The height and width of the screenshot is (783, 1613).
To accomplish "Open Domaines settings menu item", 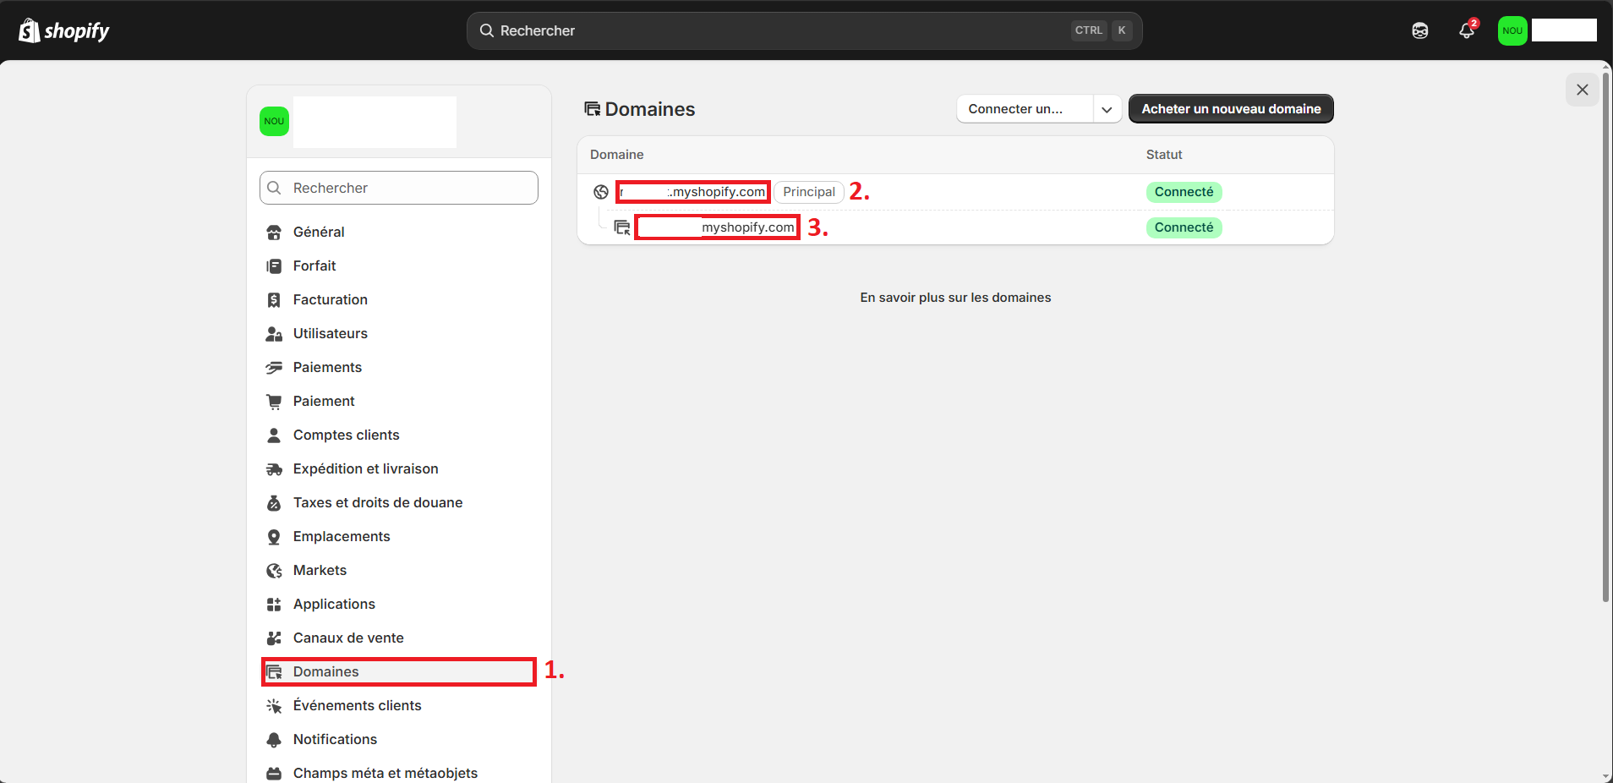I will (325, 671).
